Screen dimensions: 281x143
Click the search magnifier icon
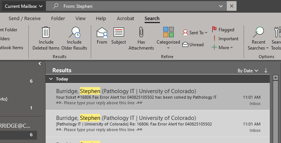pyautogui.click(x=56, y=6)
